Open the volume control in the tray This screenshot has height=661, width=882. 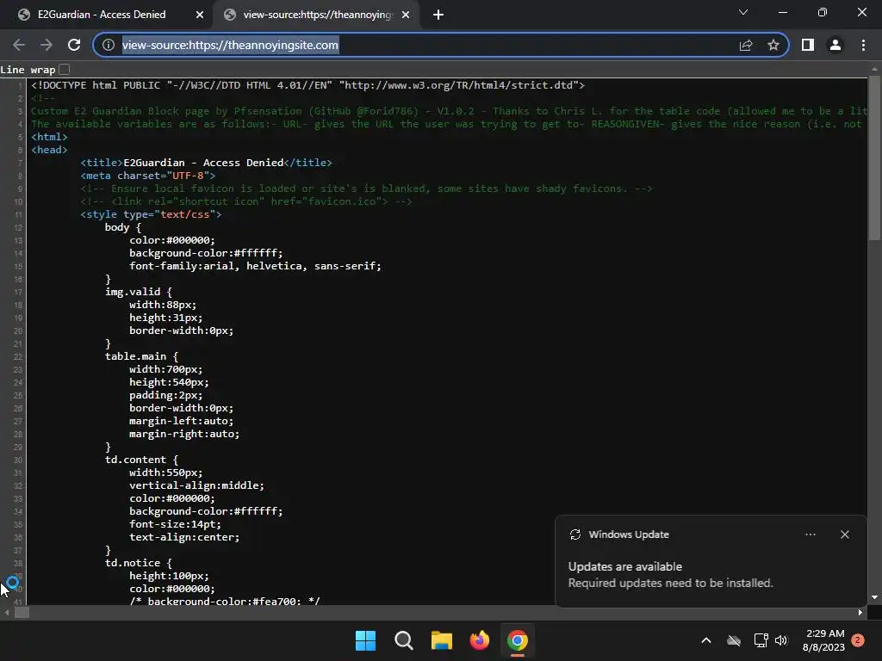[780, 640]
